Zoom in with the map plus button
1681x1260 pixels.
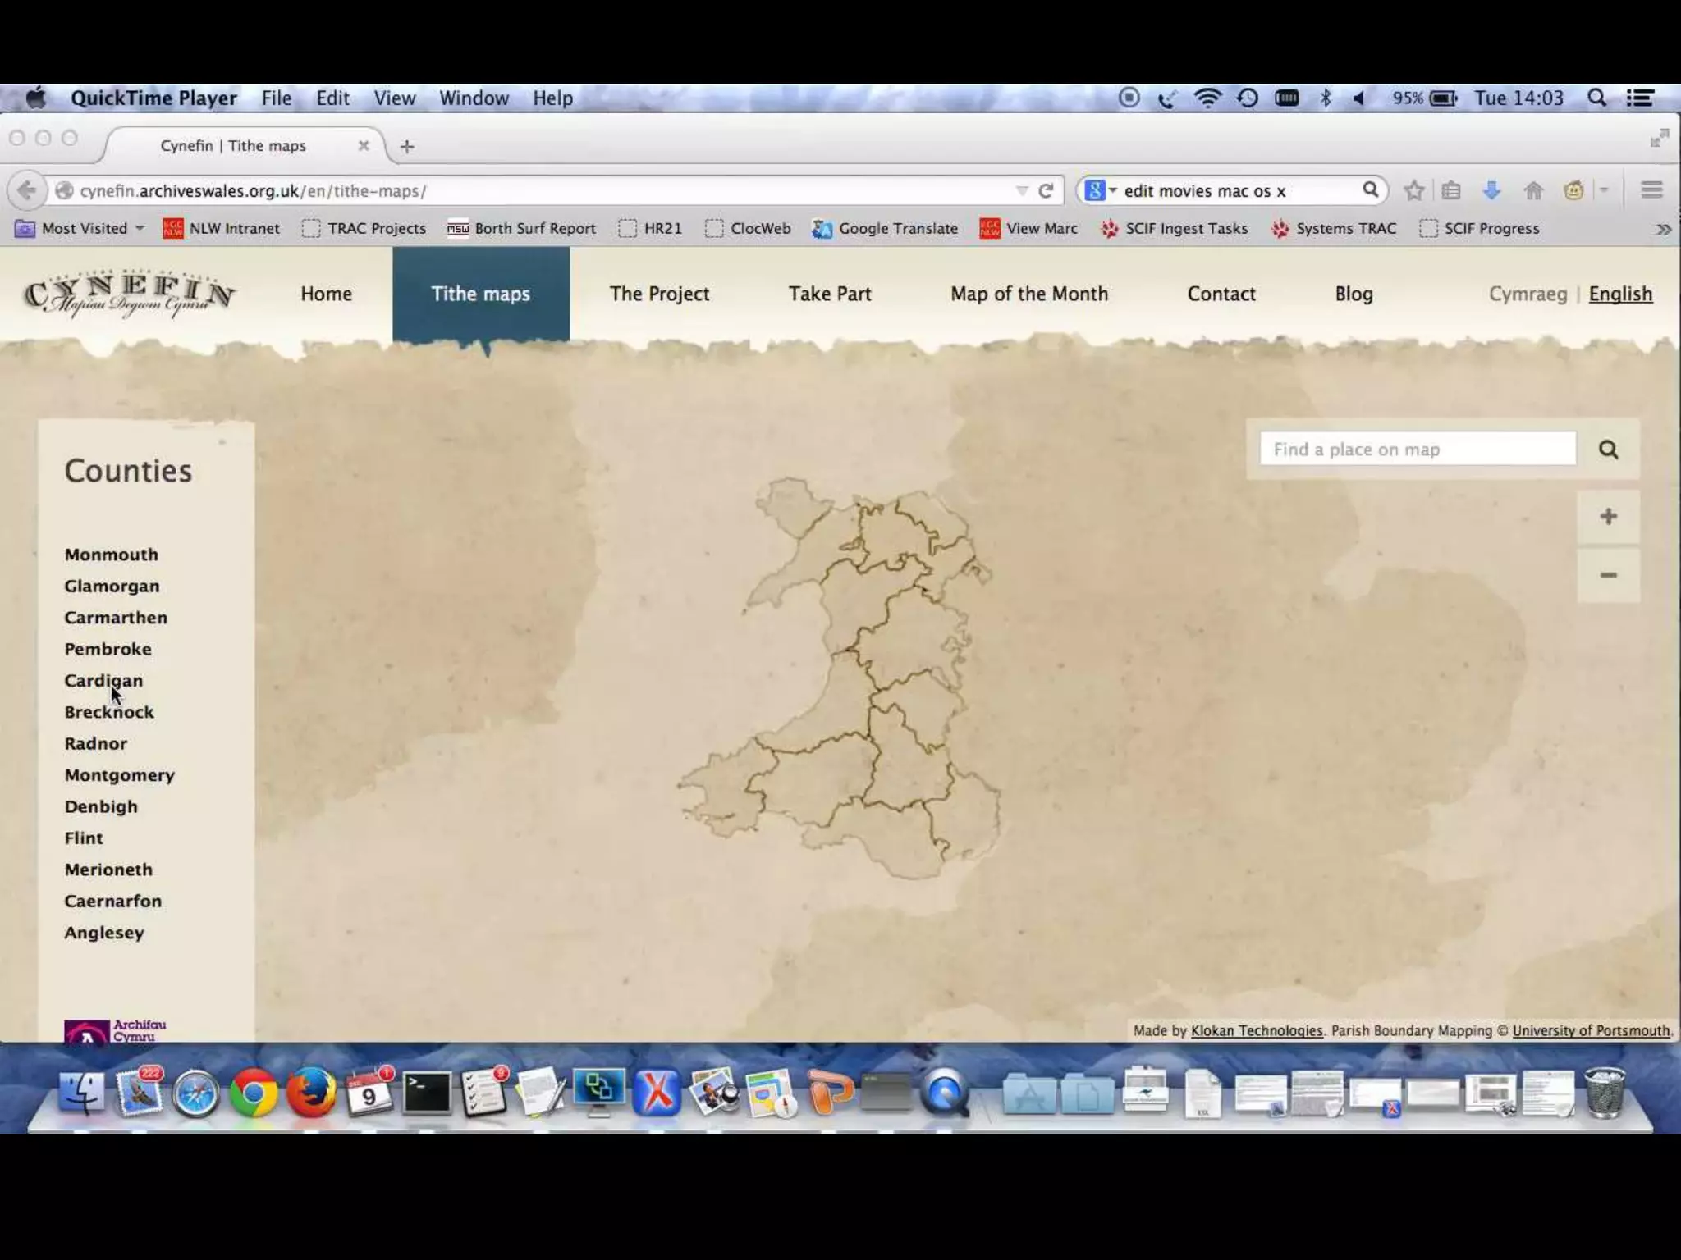tap(1608, 517)
